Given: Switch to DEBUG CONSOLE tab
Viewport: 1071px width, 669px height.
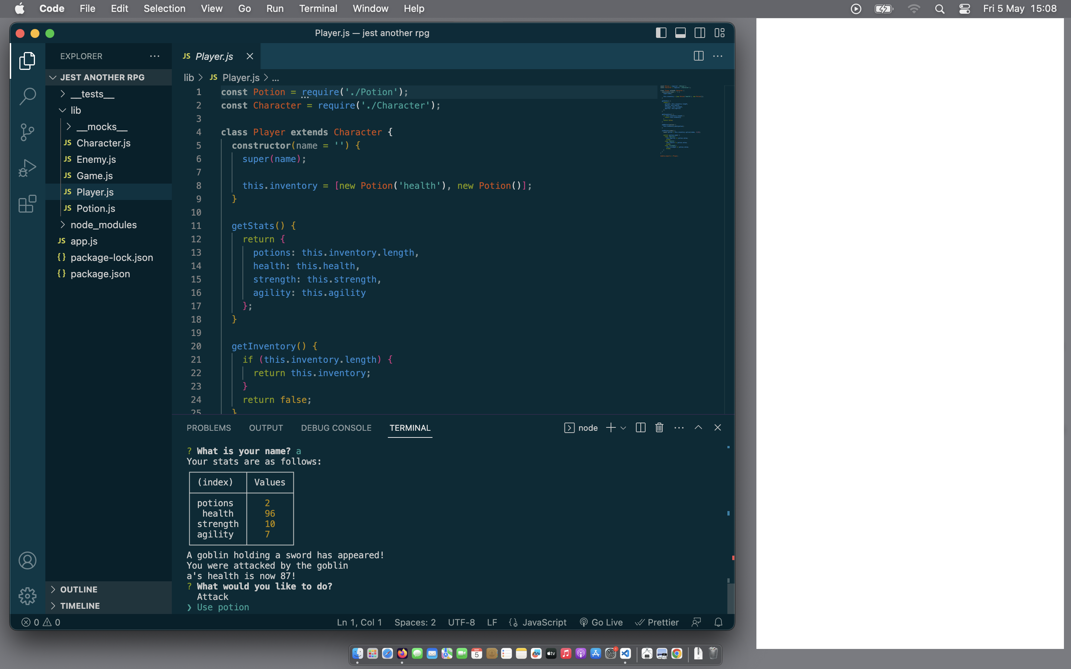Looking at the screenshot, I should (x=336, y=428).
